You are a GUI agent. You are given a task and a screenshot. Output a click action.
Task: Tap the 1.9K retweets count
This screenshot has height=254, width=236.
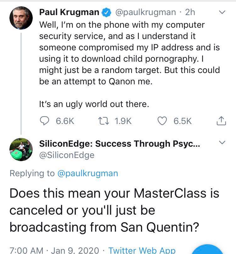click(x=123, y=121)
